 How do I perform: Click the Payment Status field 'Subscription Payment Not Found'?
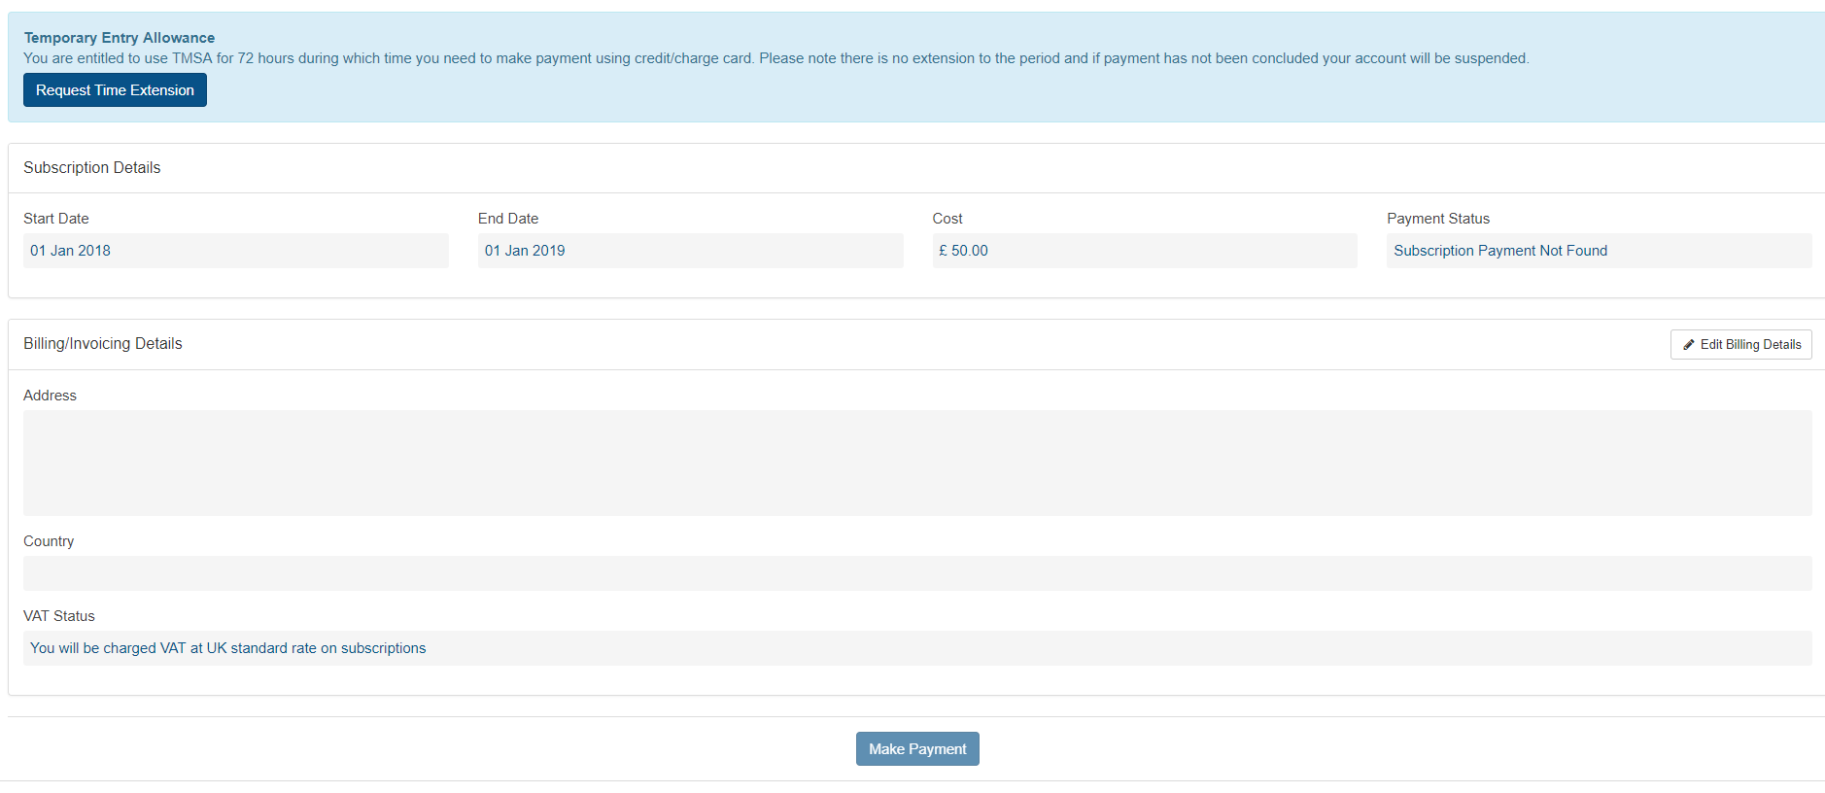pos(1599,251)
